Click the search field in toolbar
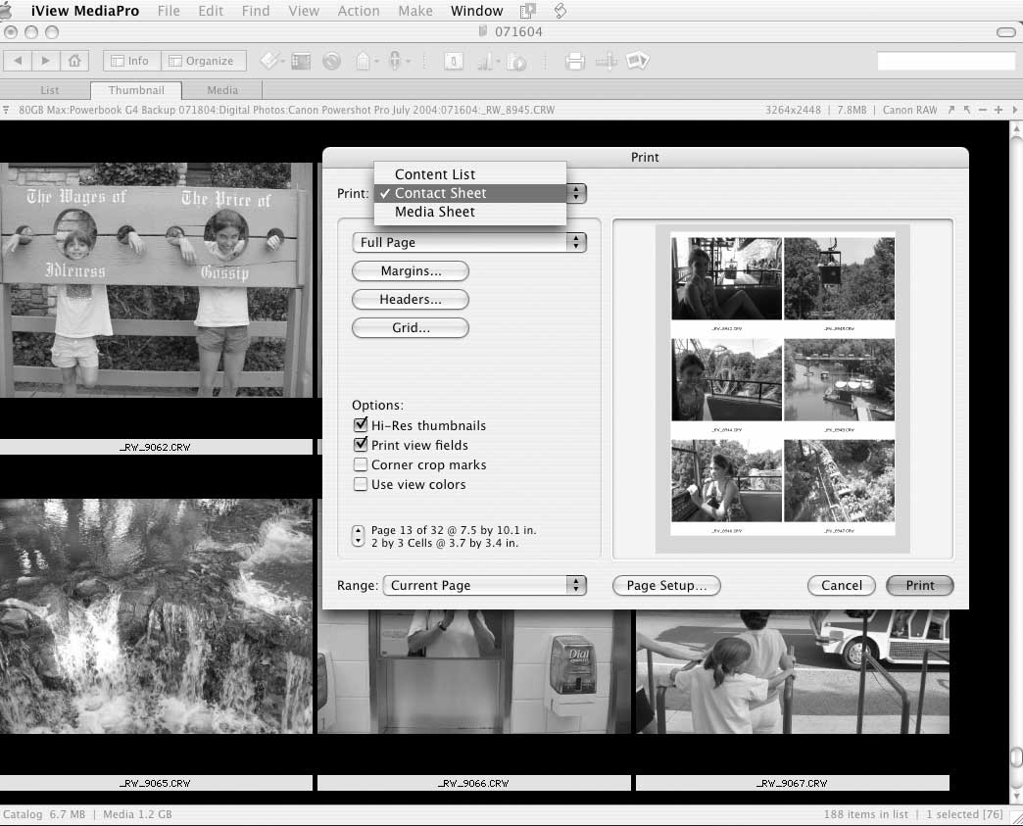The height and width of the screenshot is (826, 1023). [946, 61]
